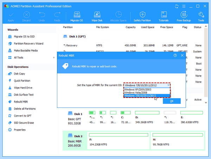This screenshot has height=159, width=211.
Task: Select the D: 349.26GB NTFS partition
Action: coord(147,117)
